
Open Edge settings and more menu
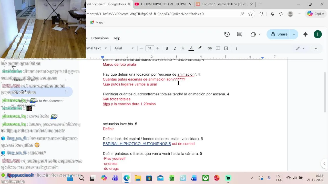coord(300,14)
